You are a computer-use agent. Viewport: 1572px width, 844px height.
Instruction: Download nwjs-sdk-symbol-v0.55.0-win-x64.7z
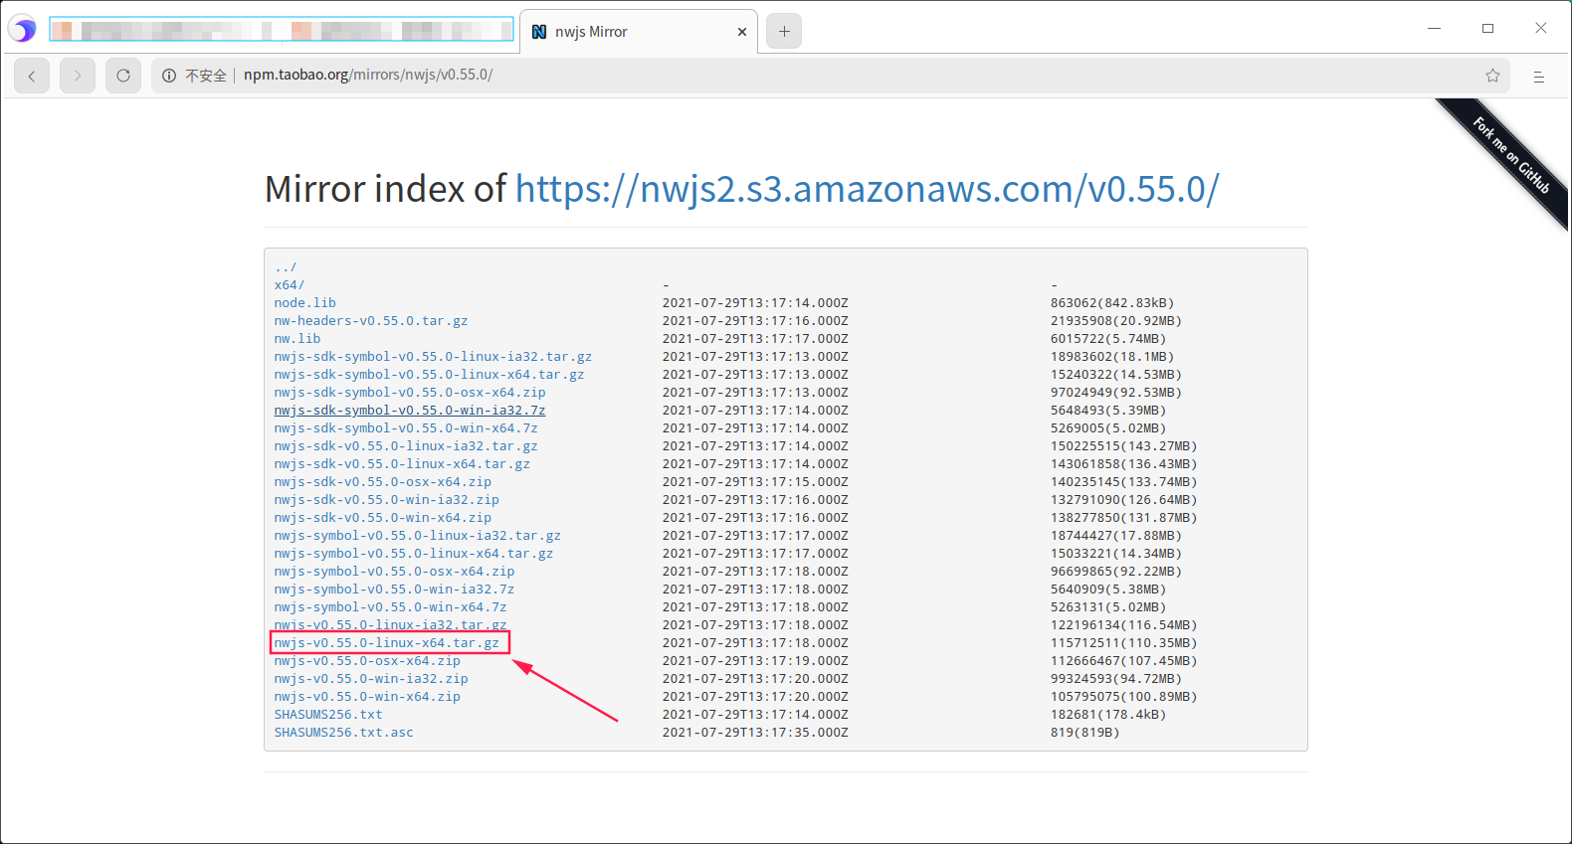coord(406,427)
